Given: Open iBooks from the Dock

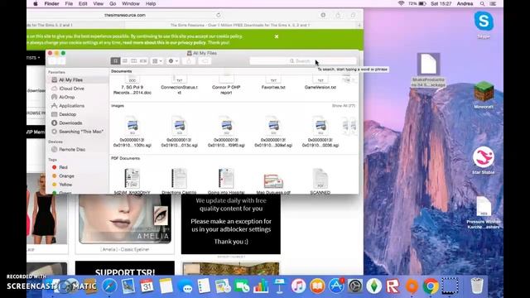Looking at the screenshot, I should tap(317, 286).
